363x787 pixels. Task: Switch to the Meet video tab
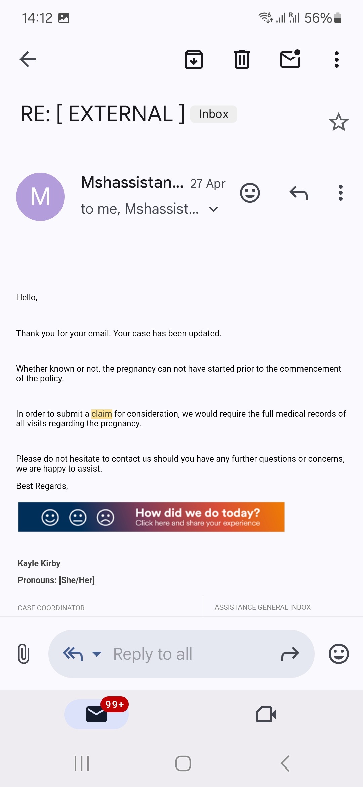coord(266,714)
